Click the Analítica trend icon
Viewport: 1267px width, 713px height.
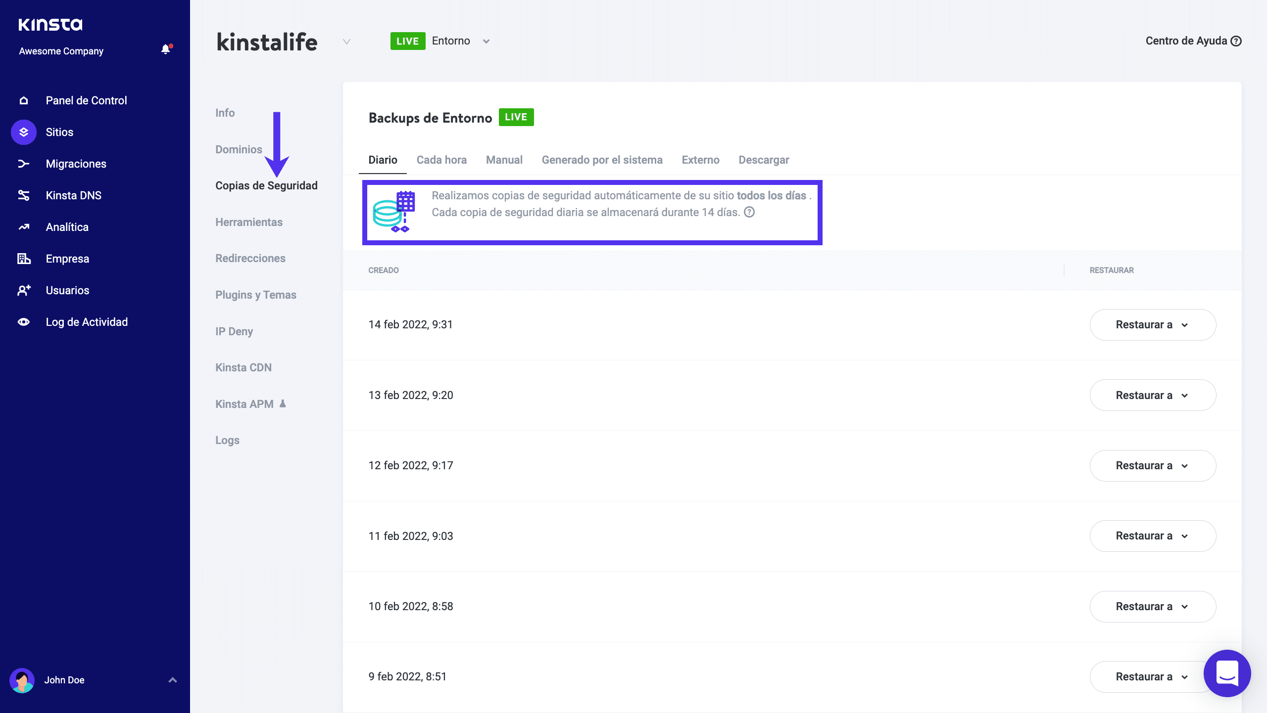tap(24, 227)
